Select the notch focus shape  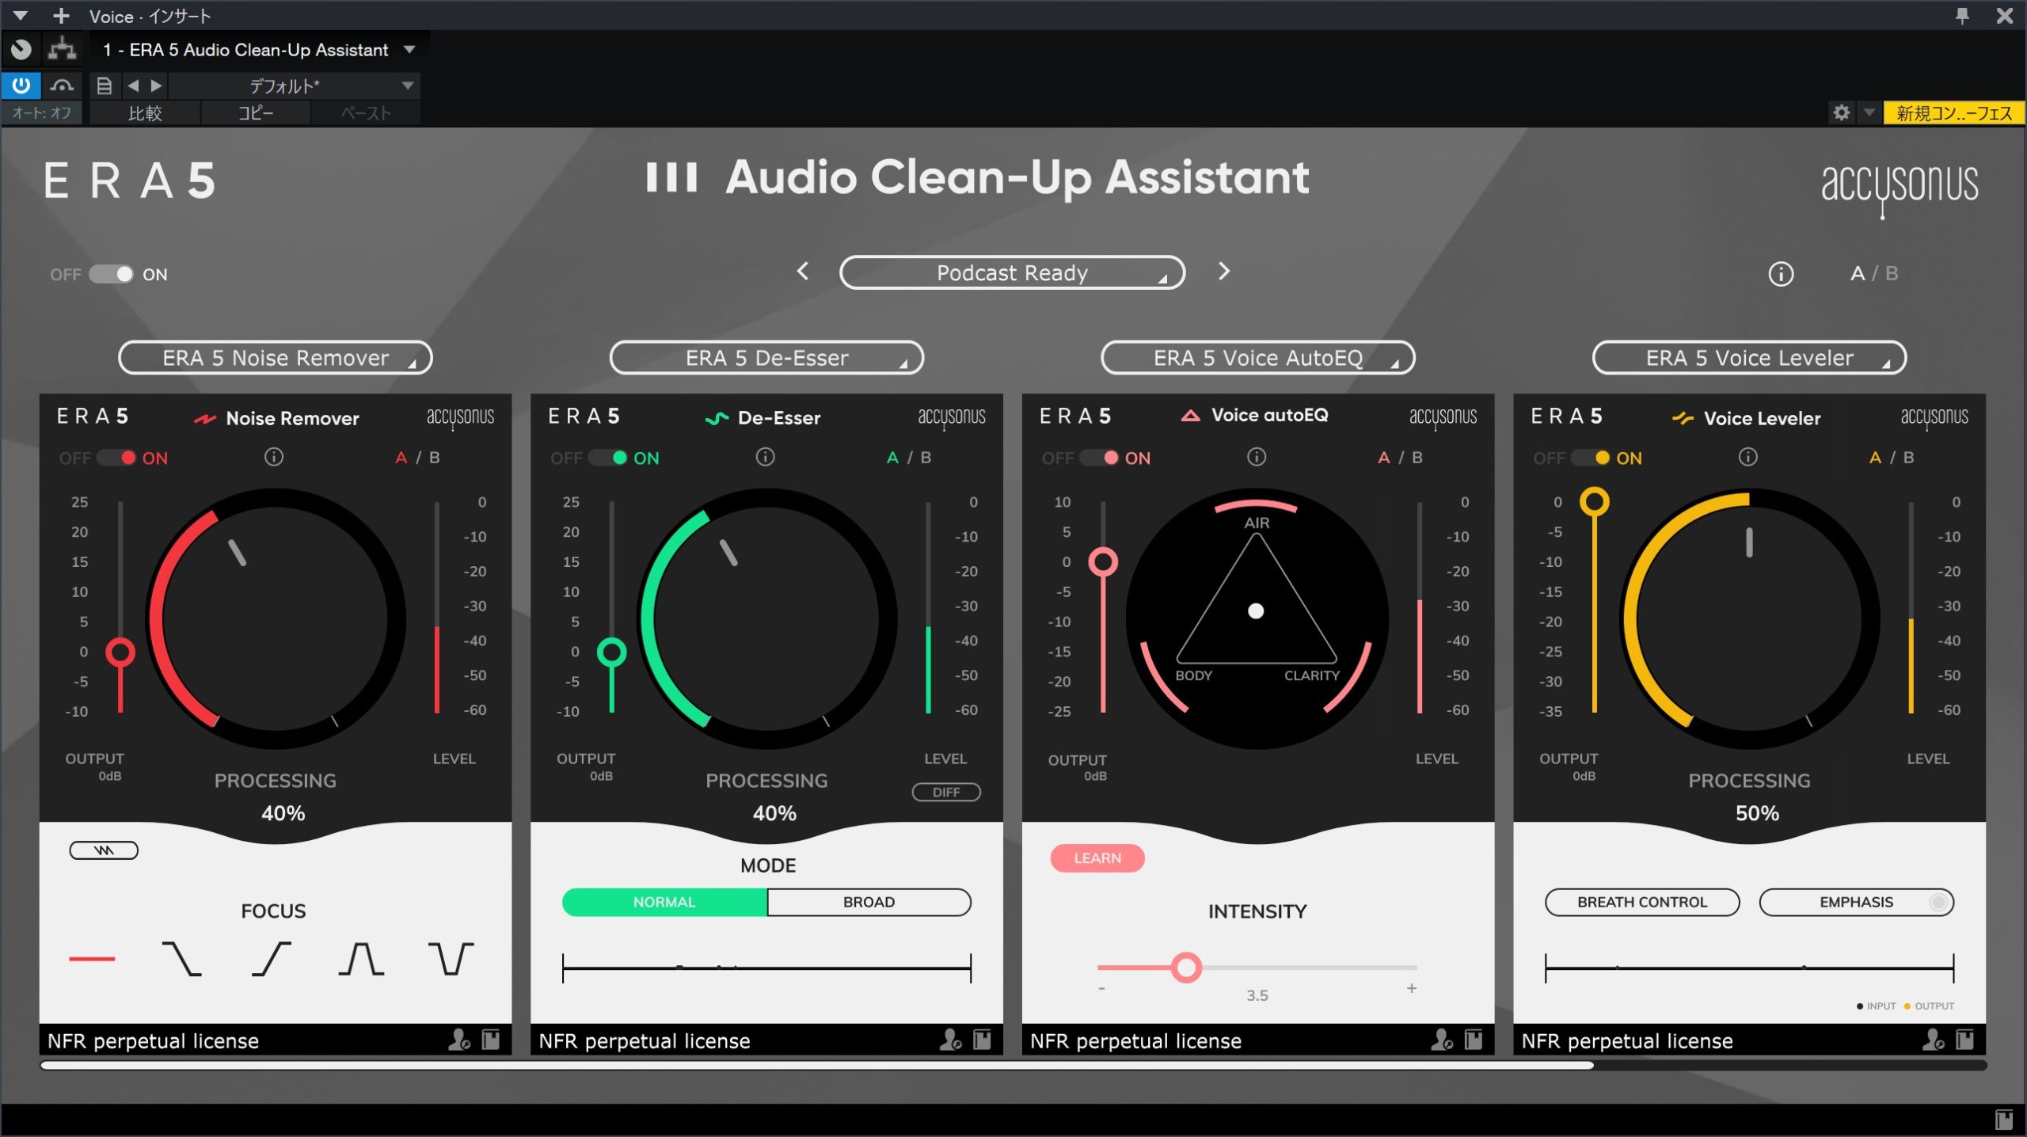point(451,959)
